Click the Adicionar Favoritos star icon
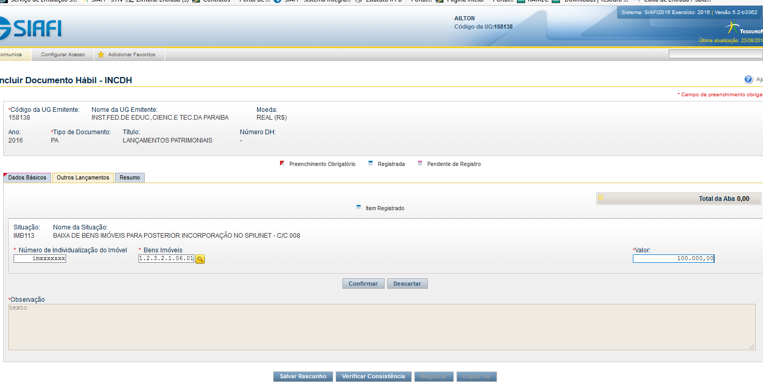The image size is (763, 385). pos(101,54)
